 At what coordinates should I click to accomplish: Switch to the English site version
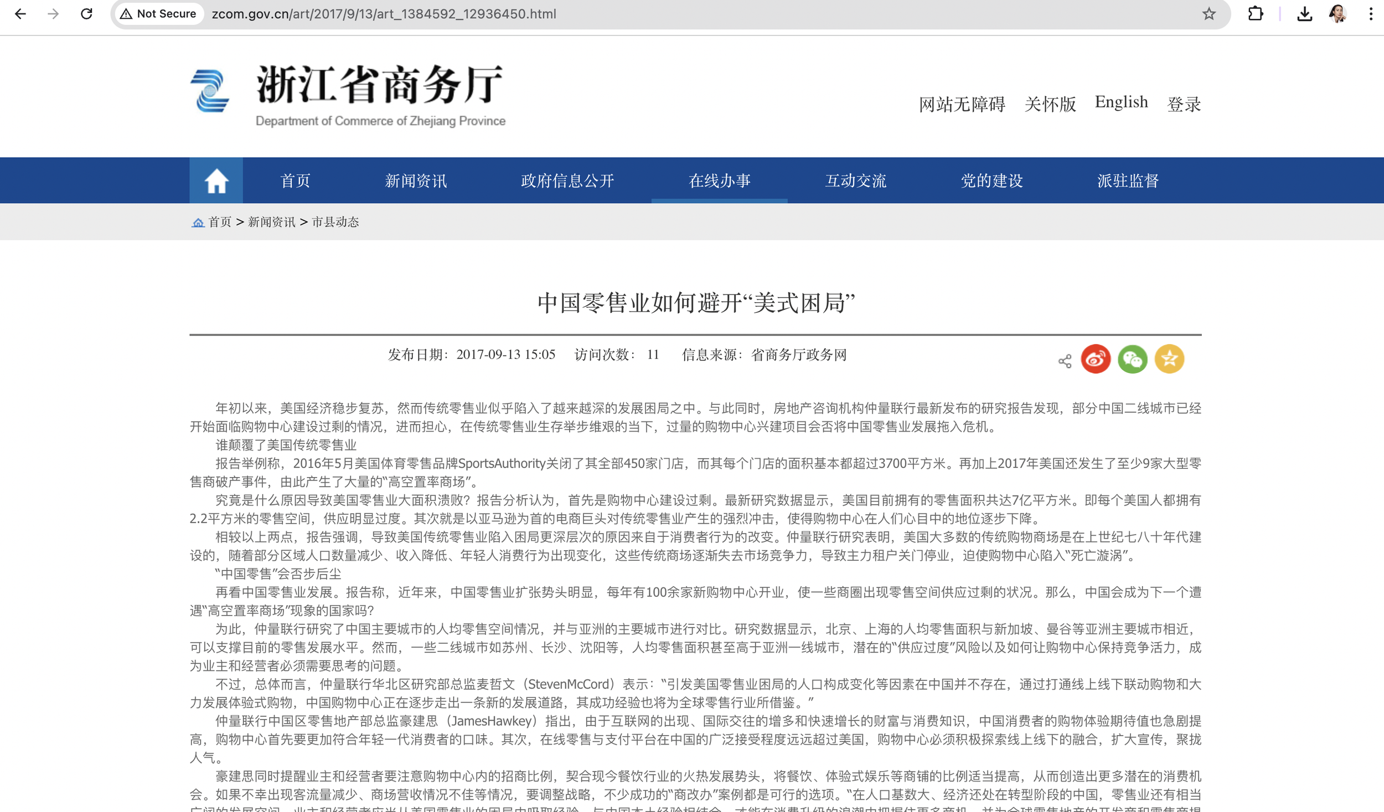tap(1121, 102)
